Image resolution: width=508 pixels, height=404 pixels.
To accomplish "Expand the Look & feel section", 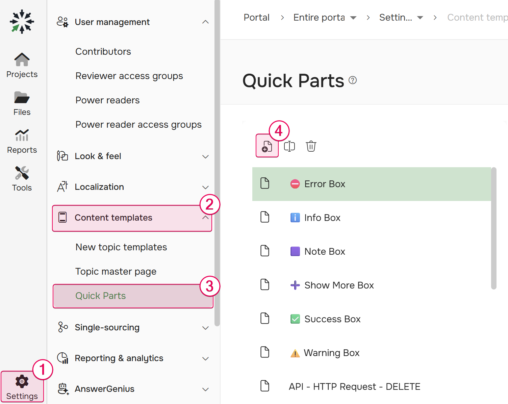I will click(x=205, y=156).
